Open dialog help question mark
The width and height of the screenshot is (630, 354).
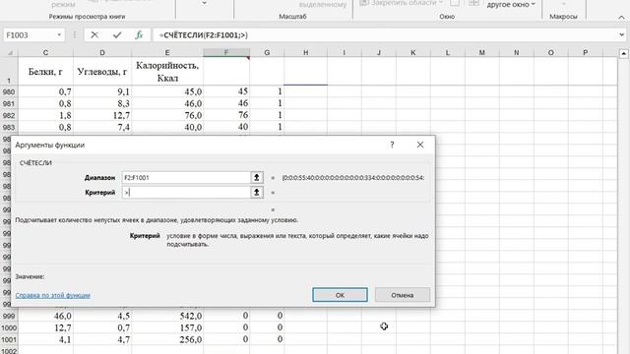pyautogui.click(x=392, y=145)
